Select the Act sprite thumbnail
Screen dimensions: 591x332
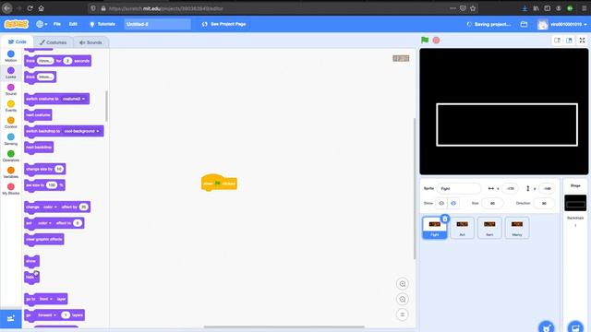(x=462, y=228)
